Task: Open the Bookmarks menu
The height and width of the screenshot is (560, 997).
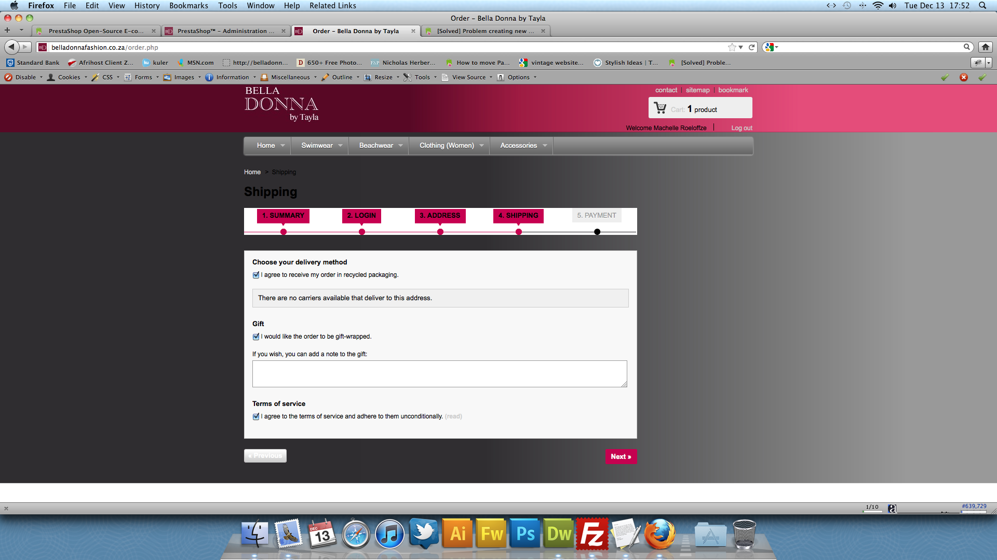Action: tap(188, 6)
